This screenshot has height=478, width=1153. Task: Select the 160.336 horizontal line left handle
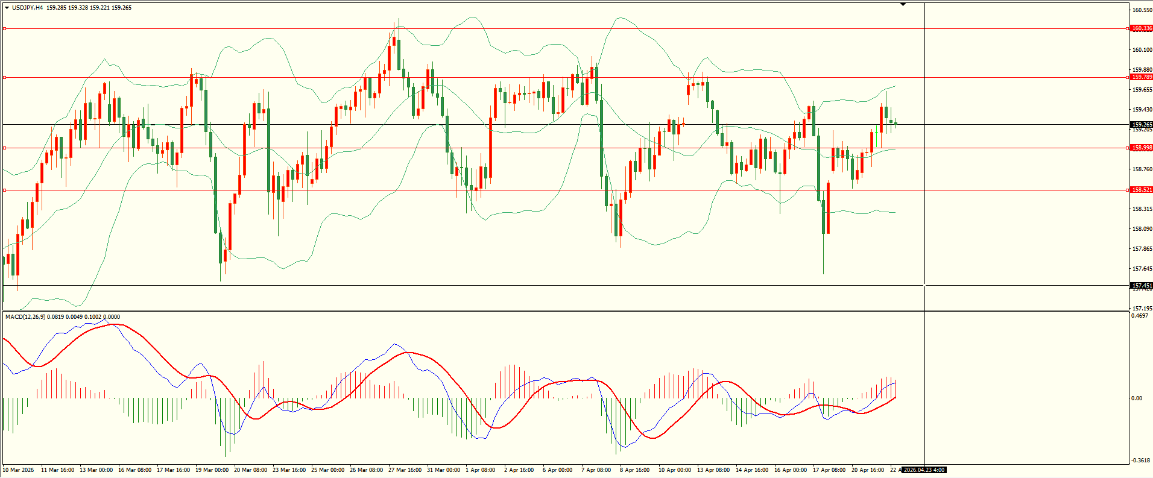(x=5, y=28)
